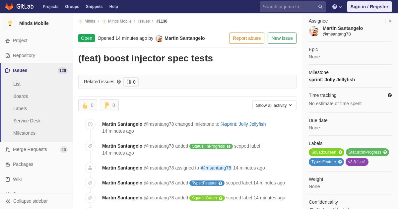Click the Squad::Green label activity tag icon
Image resolution: width=398 pixels, height=209 pixels.
click(90, 198)
